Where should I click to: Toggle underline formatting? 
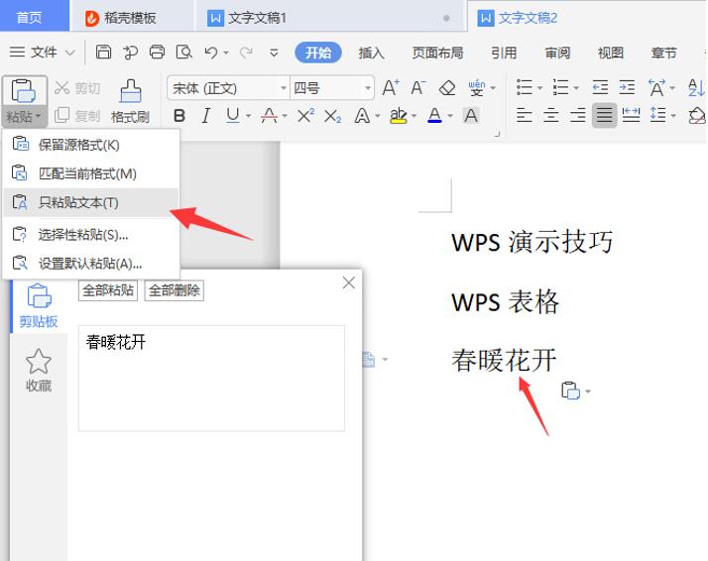click(x=233, y=116)
